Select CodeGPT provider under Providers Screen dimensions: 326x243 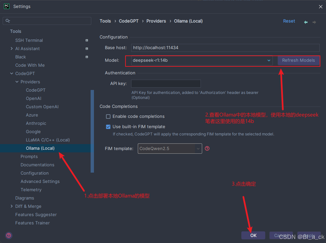pos(36,90)
